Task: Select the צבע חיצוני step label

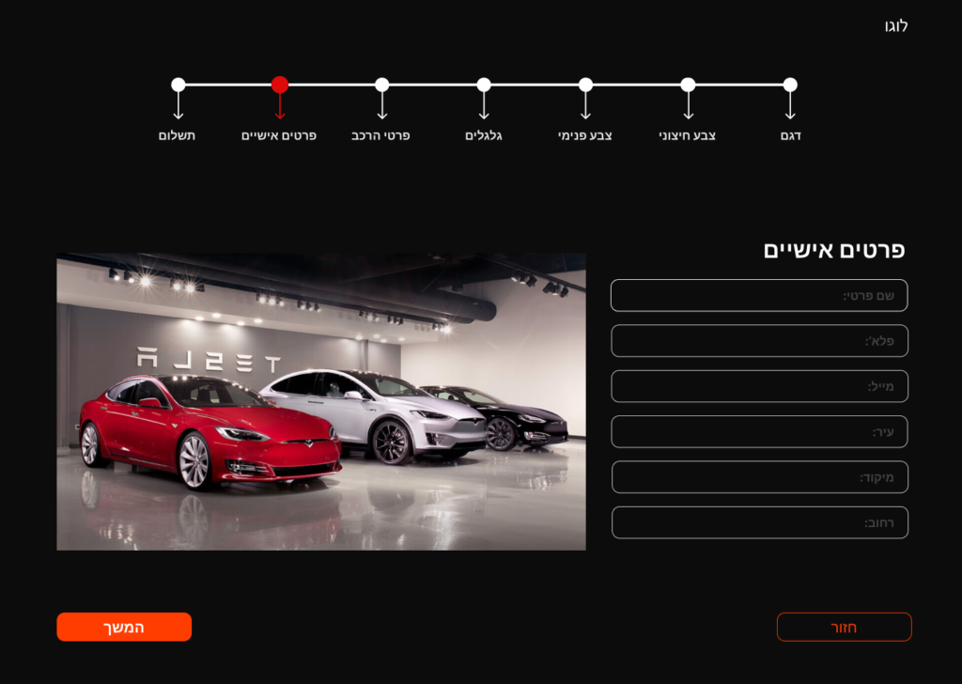Action: point(687,135)
